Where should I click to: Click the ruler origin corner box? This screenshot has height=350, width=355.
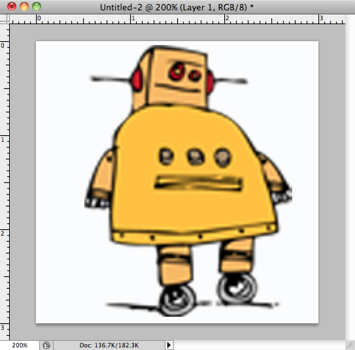5,19
